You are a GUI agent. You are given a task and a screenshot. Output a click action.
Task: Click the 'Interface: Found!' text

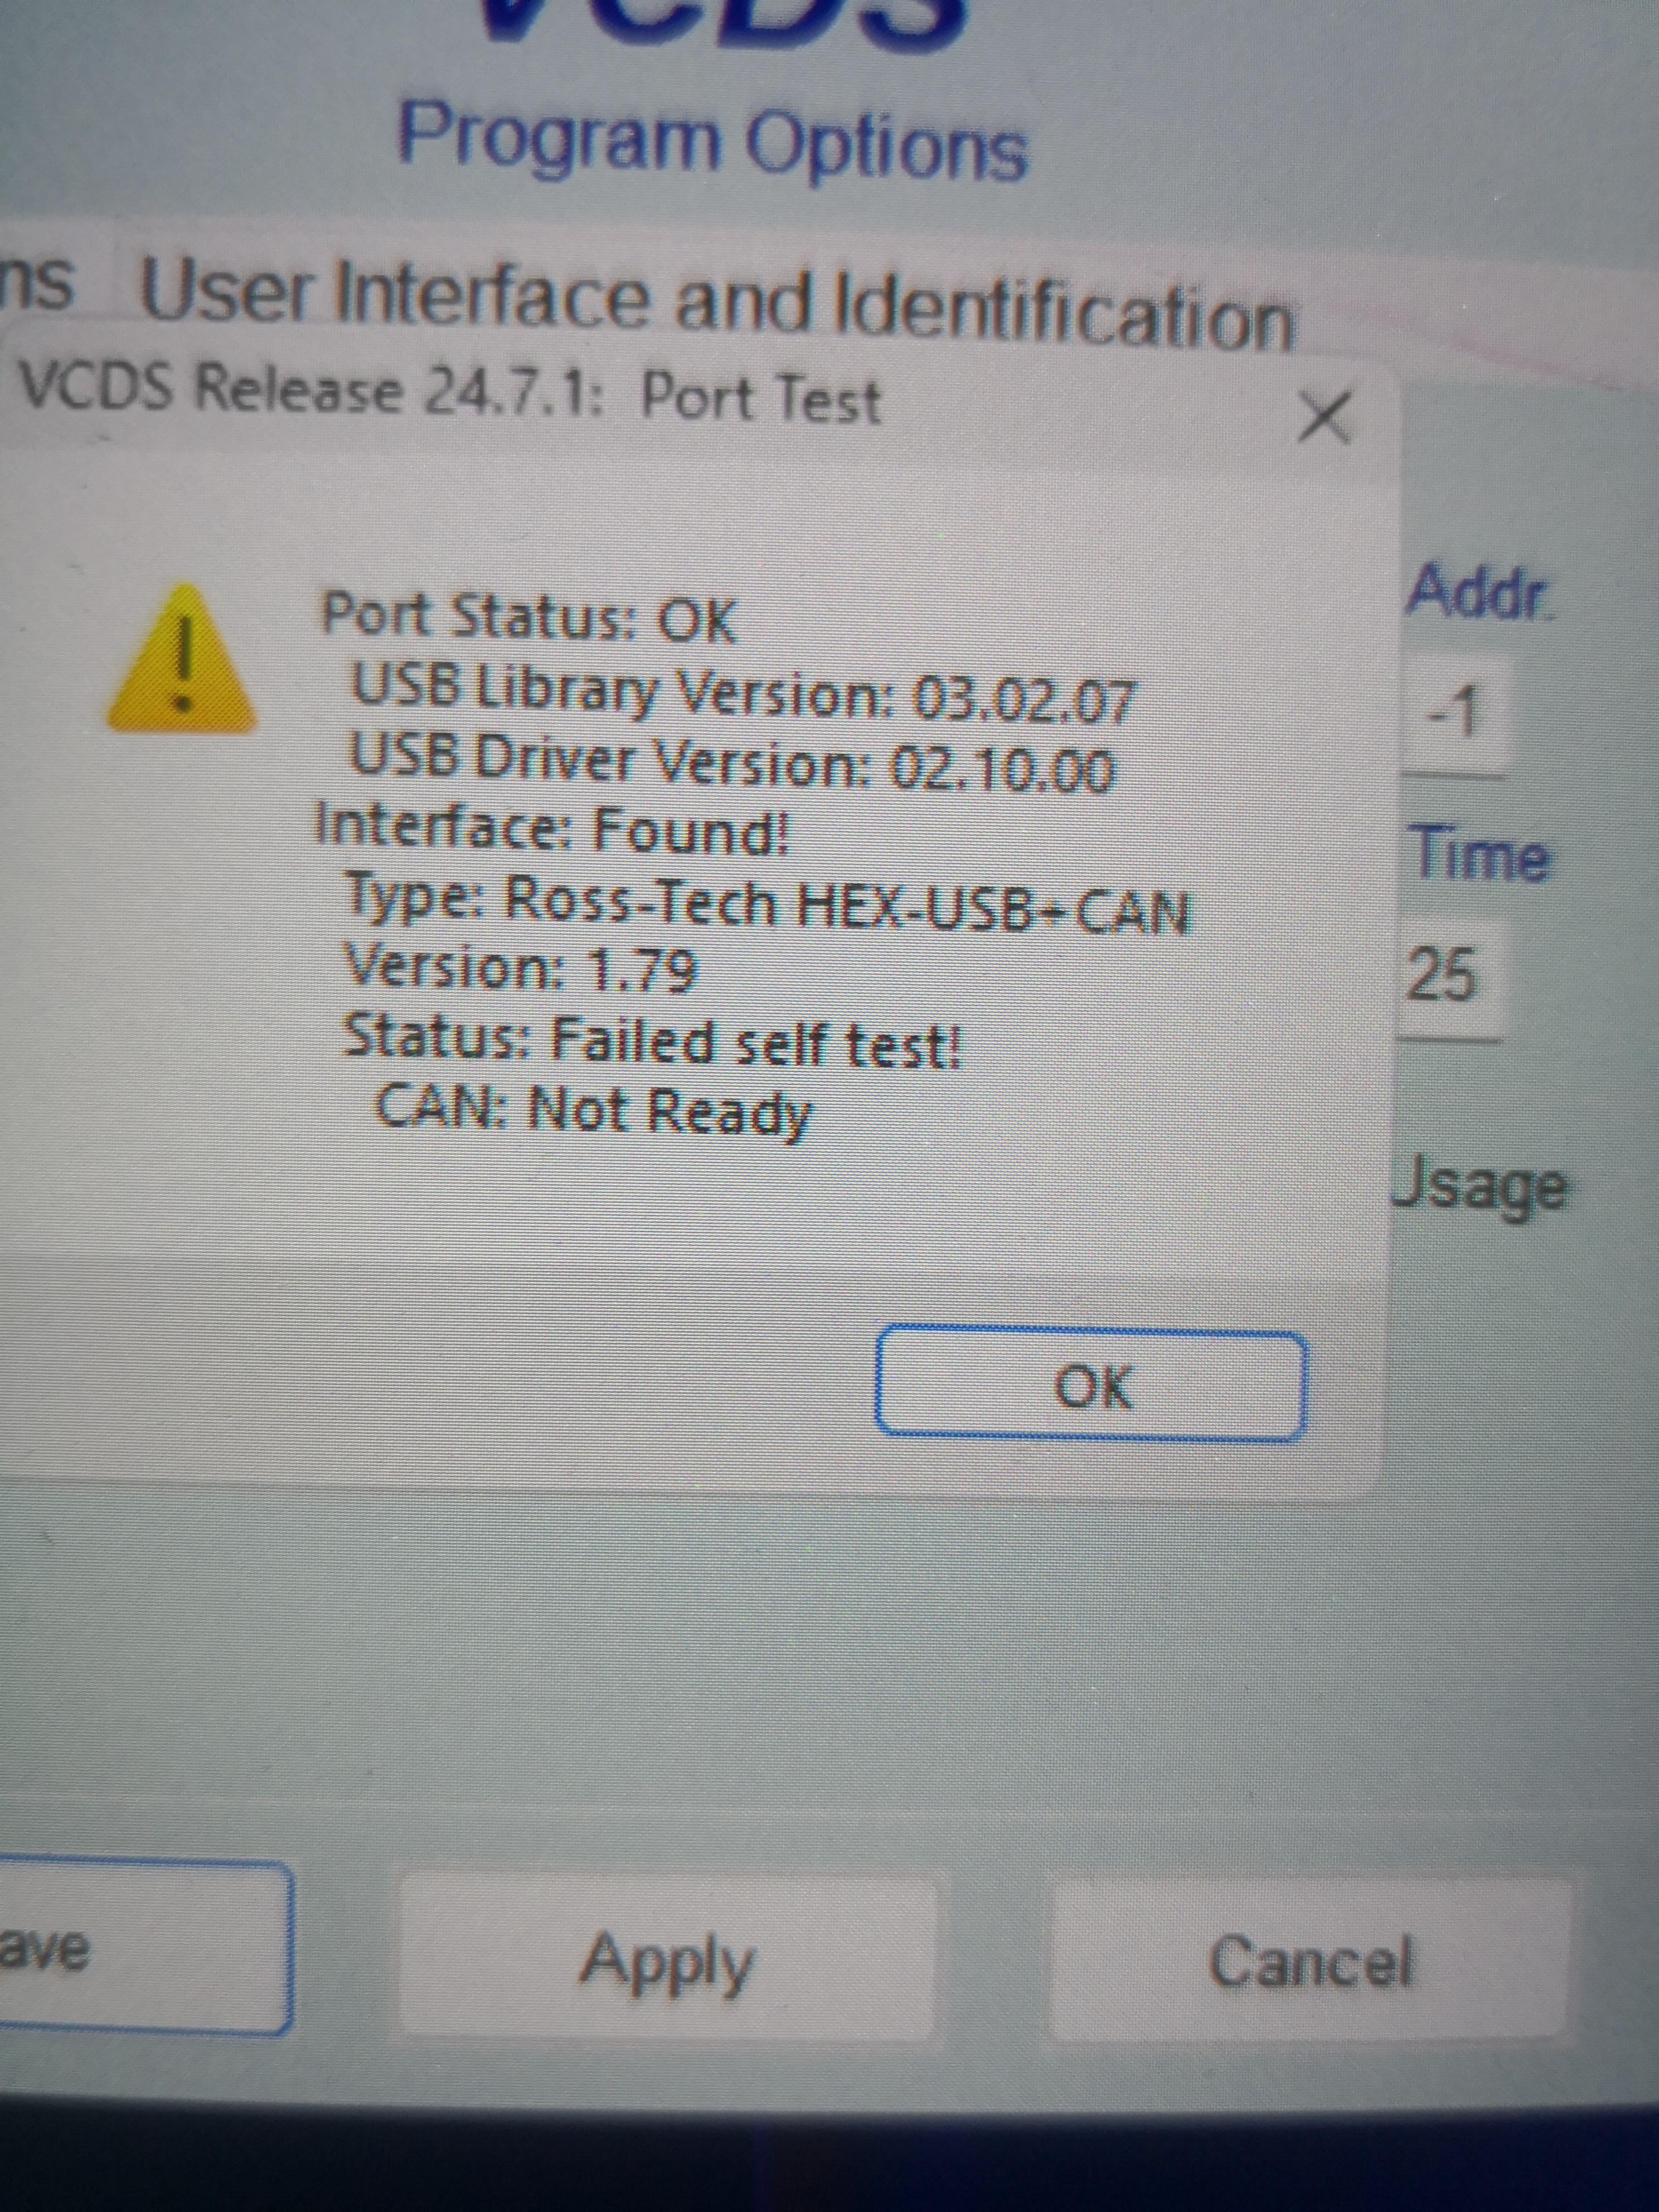pos(551,829)
